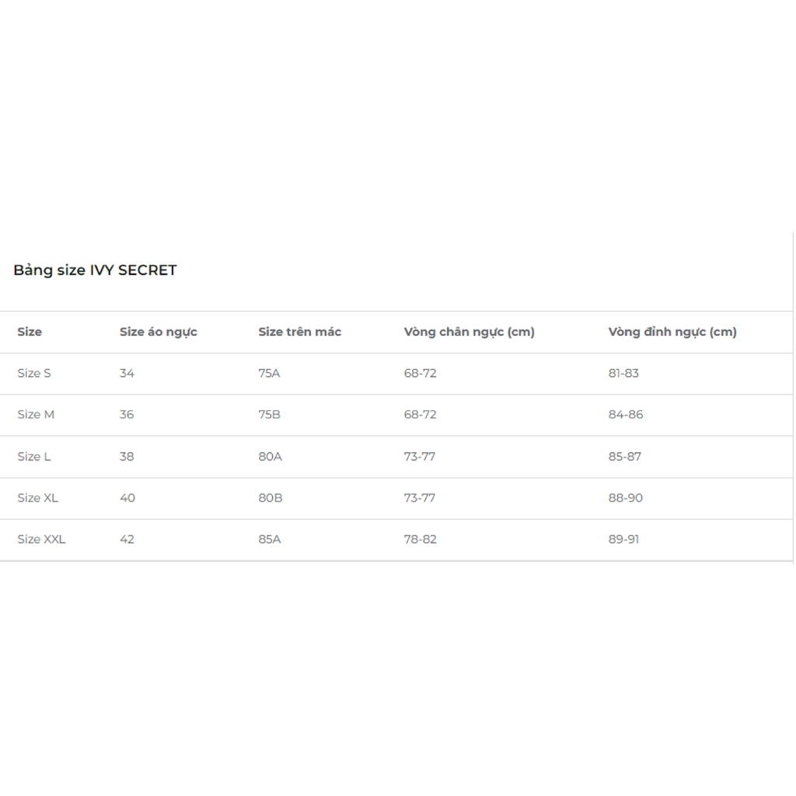Viewport: 796px width, 796px height.
Task: Click the "Bảng size IVY SECRET" title
Action: [95, 271]
